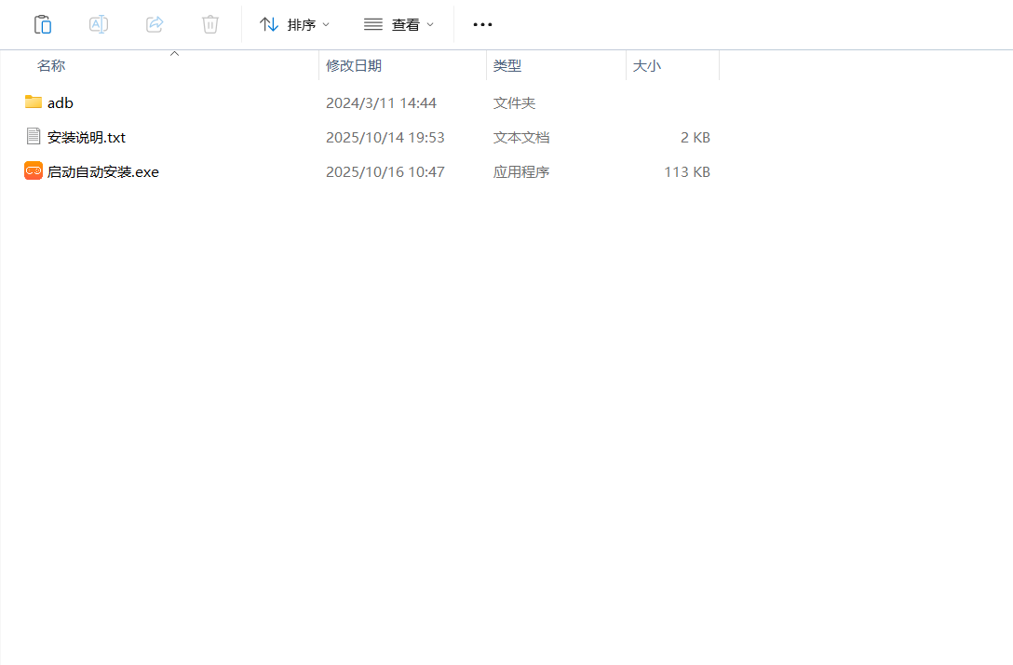Expand the 排序 sort dropdown
This screenshot has height=665, width=1013.
294,24
